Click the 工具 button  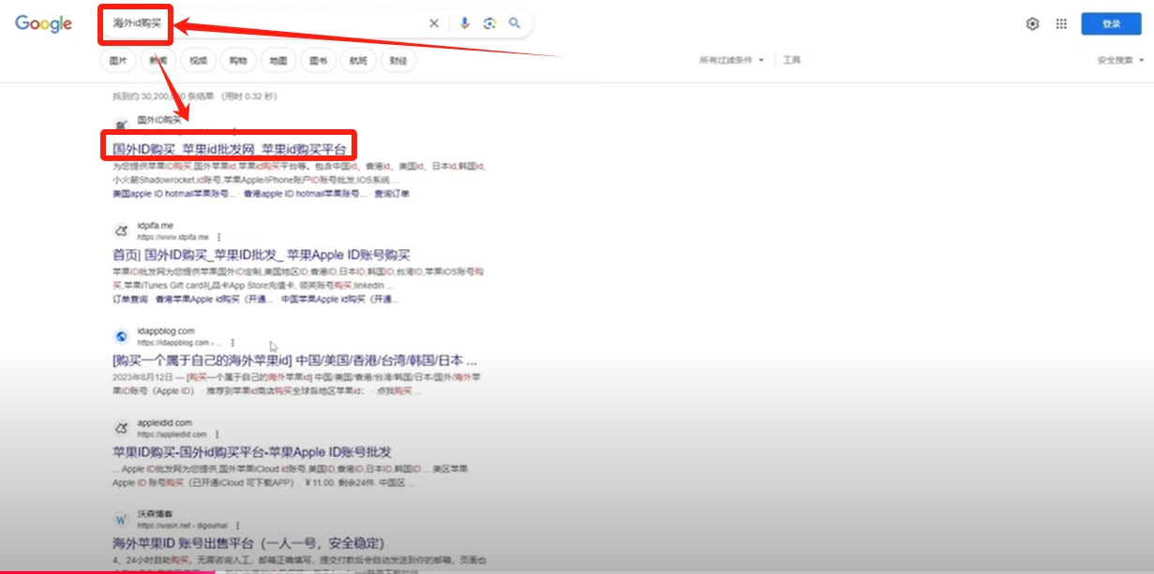(x=792, y=60)
